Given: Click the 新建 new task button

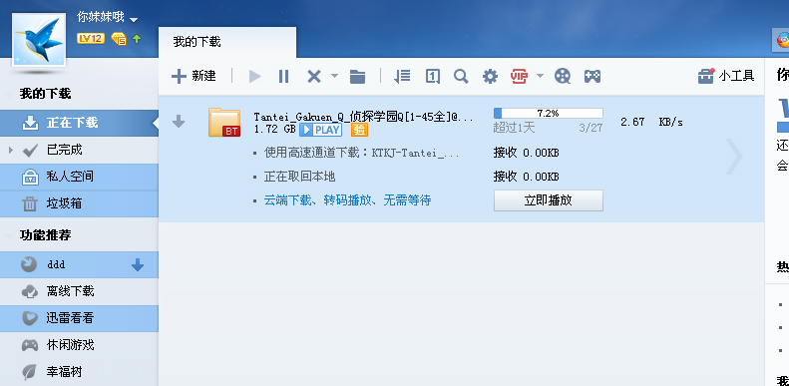Looking at the screenshot, I should tap(194, 76).
